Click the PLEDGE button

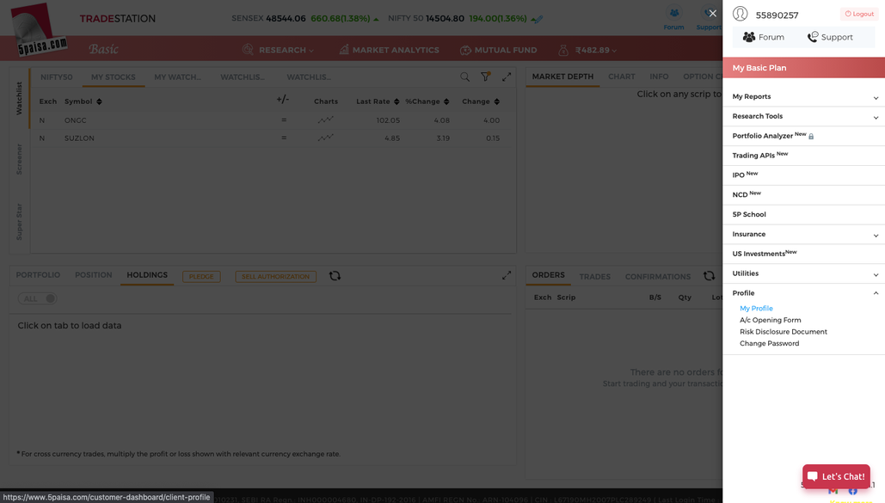[x=201, y=277]
